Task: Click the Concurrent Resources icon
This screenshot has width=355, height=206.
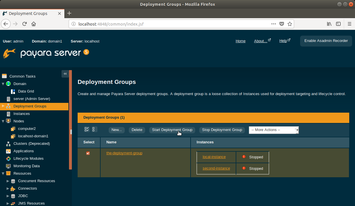Action: click(x=13, y=181)
